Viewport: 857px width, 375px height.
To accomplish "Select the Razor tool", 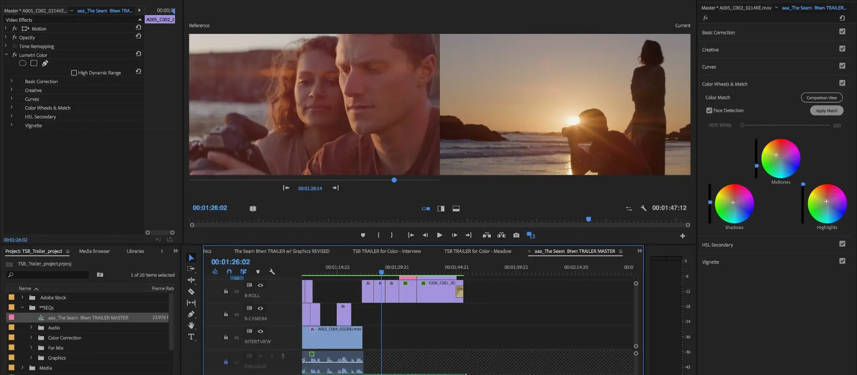I will click(191, 291).
